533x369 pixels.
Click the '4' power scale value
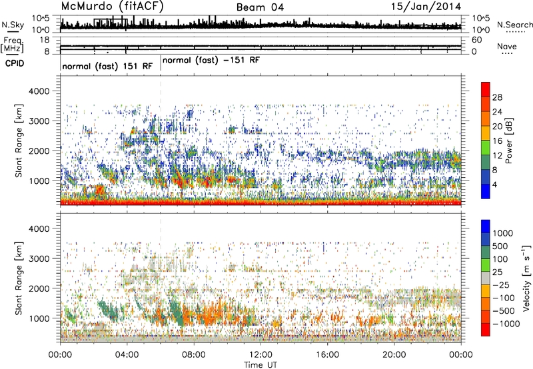(x=495, y=184)
